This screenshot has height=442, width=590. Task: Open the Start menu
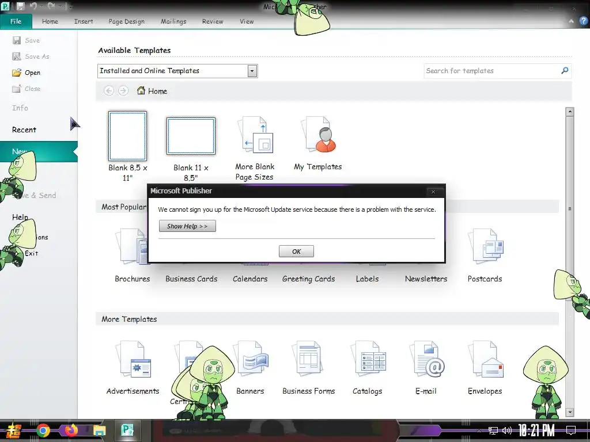(14, 430)
